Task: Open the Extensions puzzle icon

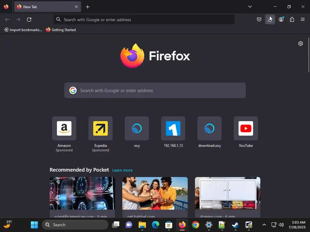Action: [x=292, y=19]
